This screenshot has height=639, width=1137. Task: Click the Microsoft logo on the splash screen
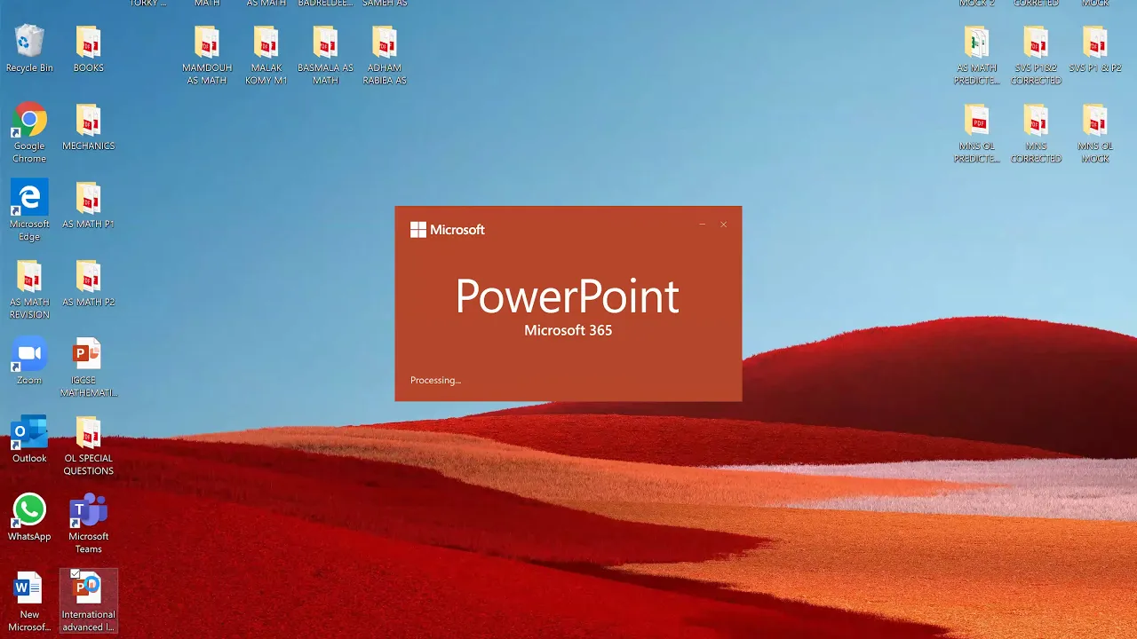click(448, 230)
